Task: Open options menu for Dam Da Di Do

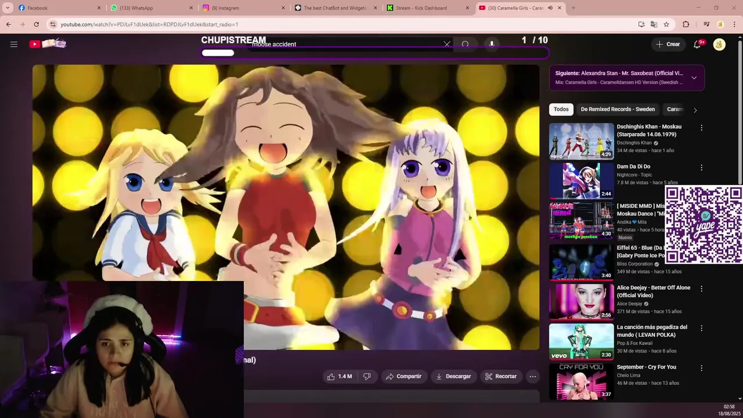Action: [x=701, y=168]
